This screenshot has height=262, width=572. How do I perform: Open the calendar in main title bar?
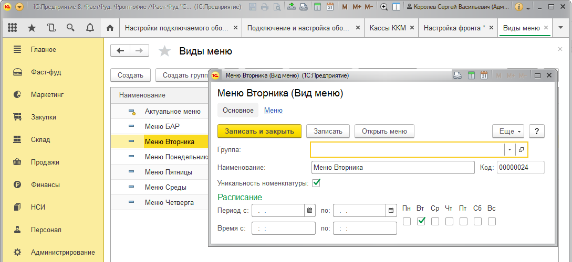tap(330, 7)
